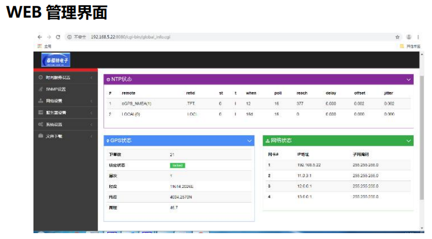Collapse the GPS状态 panel with its chevron
Image resolution: width=432 pixels, height=239 pixels.
click(249, 141)
